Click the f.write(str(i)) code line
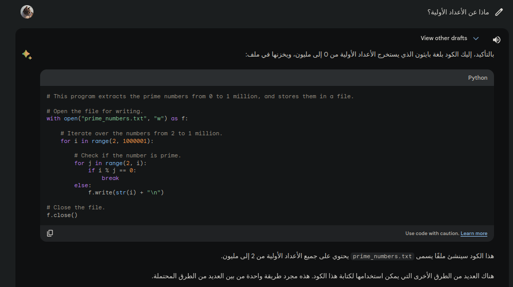Screen dimensions: 513x287 click(125, 192)
